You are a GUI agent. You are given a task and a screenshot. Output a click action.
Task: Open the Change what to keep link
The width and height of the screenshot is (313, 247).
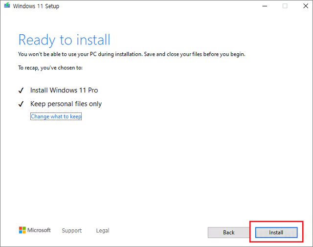tap(56, 116)
